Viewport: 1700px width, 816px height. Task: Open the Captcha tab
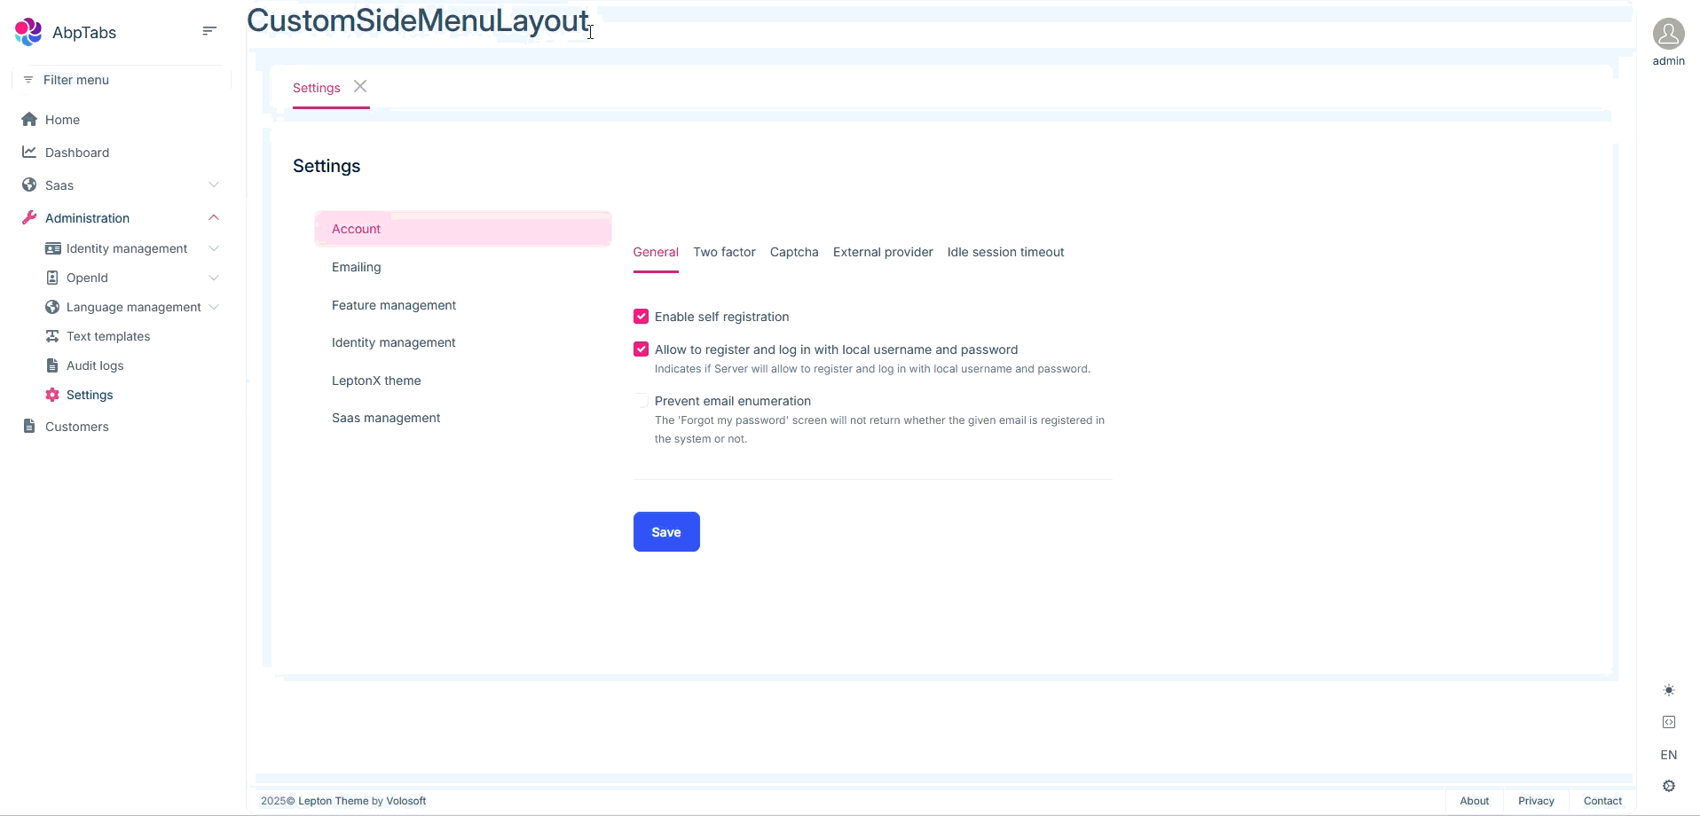[x=794, y=252]
